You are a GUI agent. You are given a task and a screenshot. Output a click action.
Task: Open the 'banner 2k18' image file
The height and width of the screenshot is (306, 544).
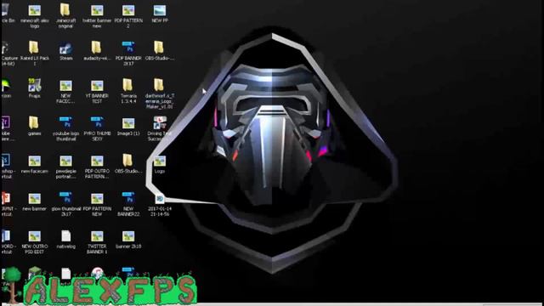128,240
